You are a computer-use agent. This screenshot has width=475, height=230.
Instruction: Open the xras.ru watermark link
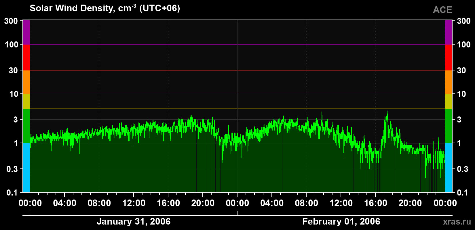tap(457, 222)
